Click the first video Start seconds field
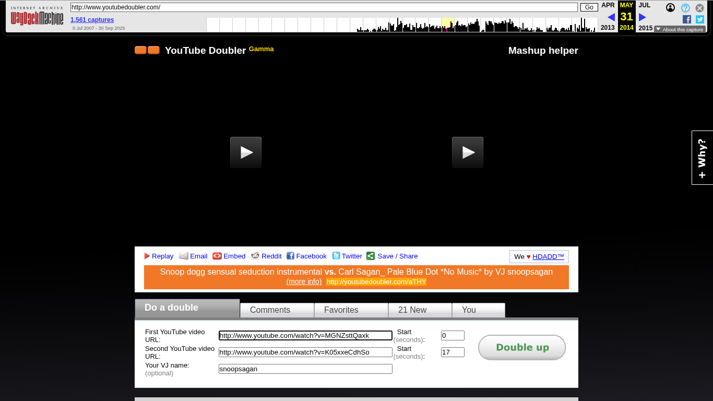Screen dimensions: 713x401 [453, 336]
